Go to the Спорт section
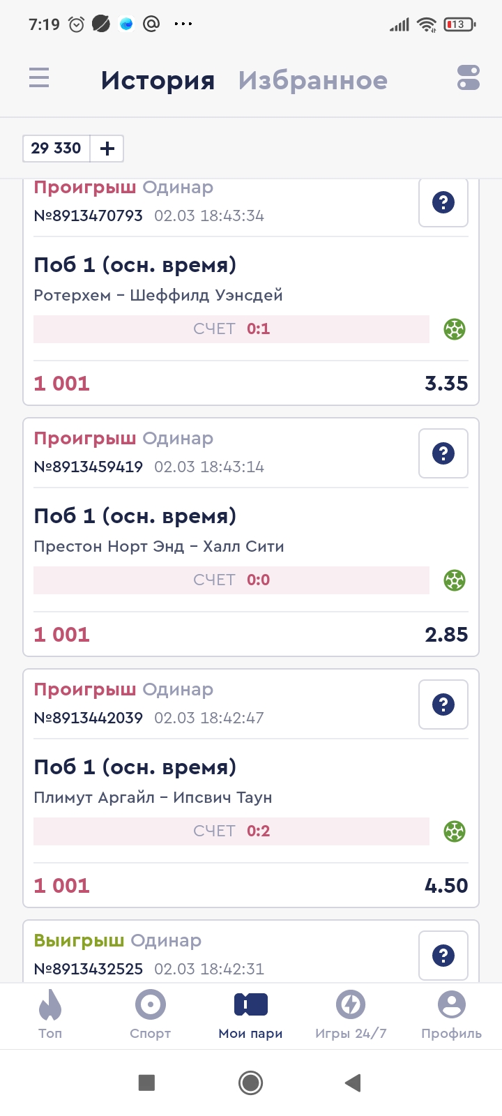The image size is (502, 1116). tap(151, 1015)
